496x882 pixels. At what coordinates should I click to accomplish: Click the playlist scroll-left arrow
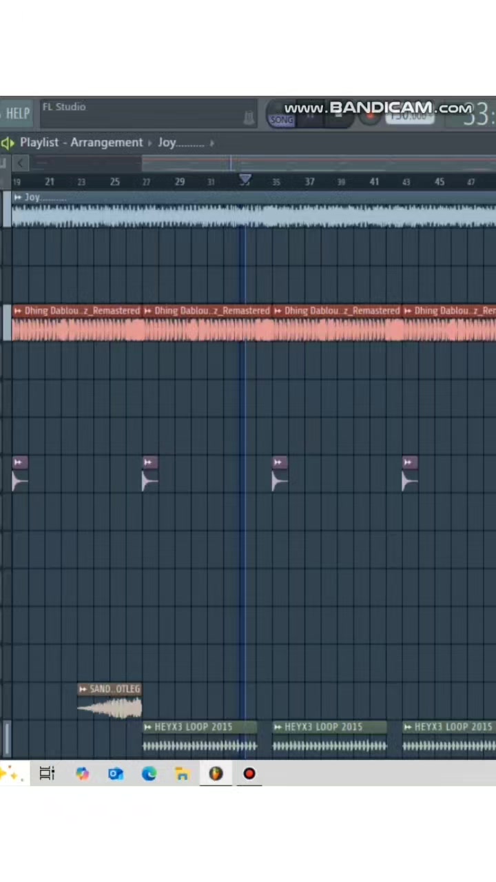21,163
